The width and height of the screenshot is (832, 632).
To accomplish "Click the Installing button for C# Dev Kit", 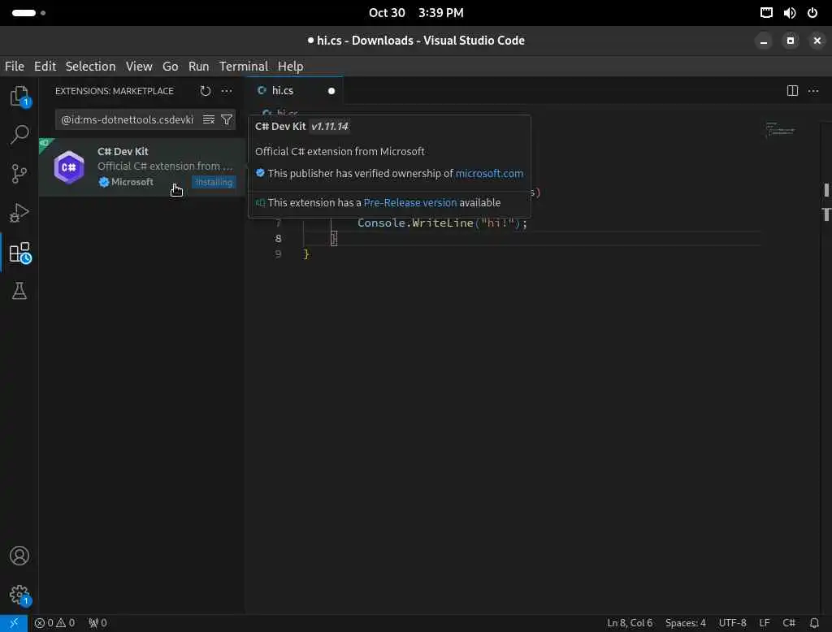I will [214, 182].
